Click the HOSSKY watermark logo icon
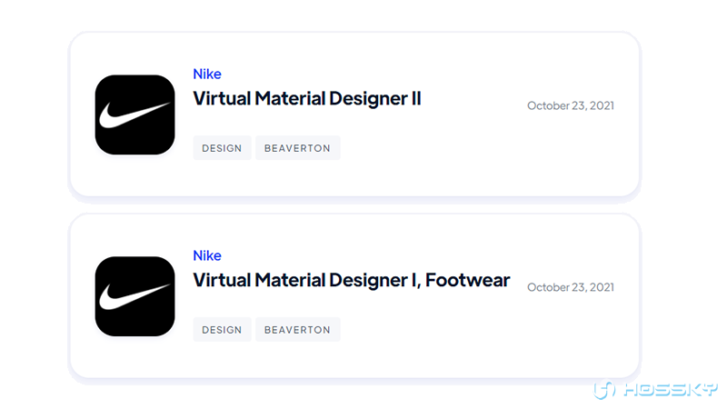 604,390
